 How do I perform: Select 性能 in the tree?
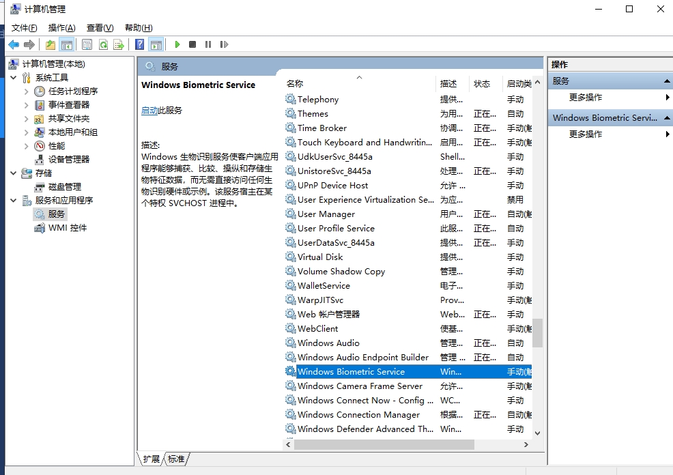pyautogui.click(x=56, y=146)
